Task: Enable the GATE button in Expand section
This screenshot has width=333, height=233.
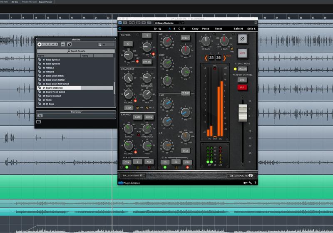Action: [137, 117]
